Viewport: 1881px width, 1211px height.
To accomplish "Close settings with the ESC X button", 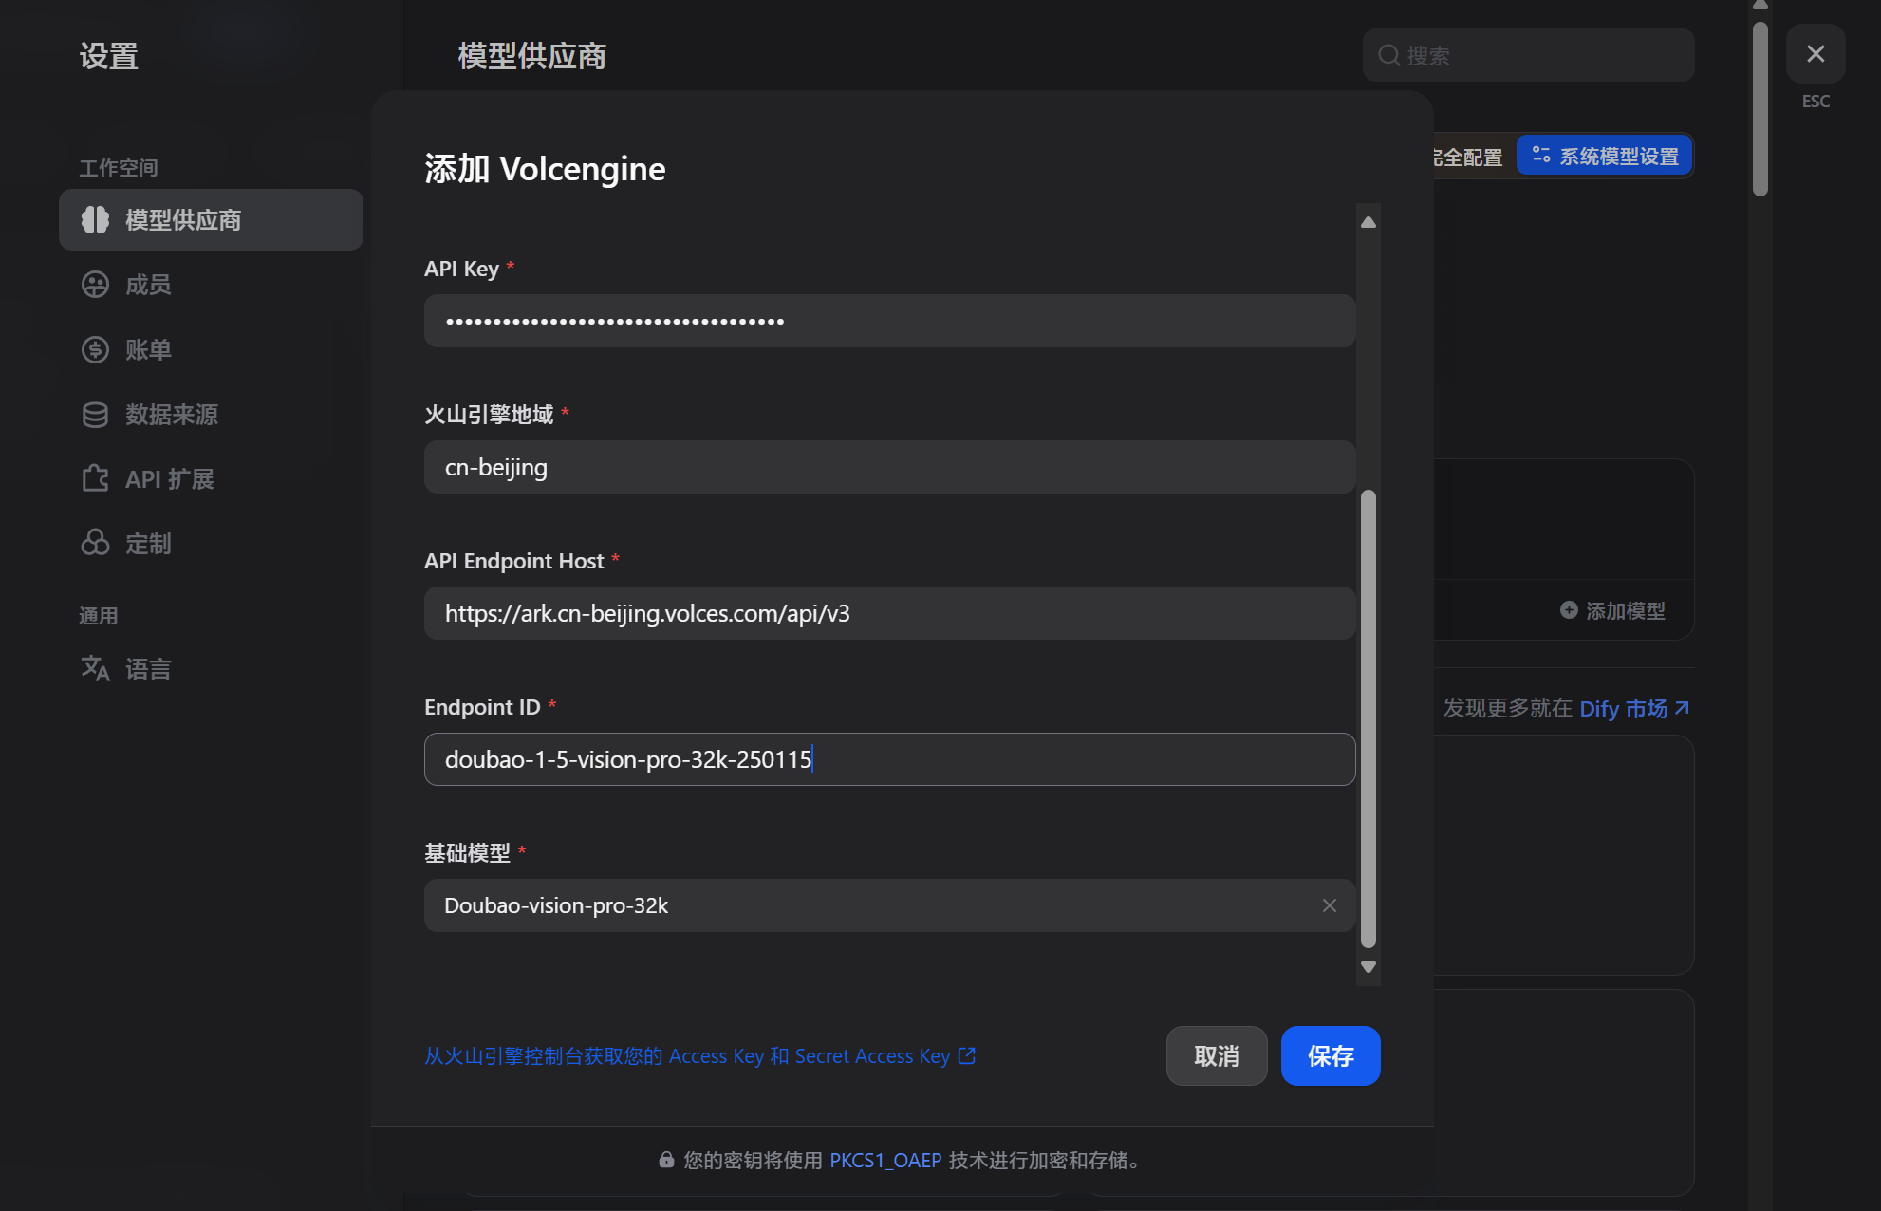I will (1815, 54).
